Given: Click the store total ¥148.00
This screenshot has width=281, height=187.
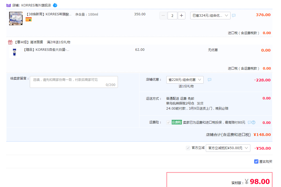Looking at the screenshot, I should [262, 135].
